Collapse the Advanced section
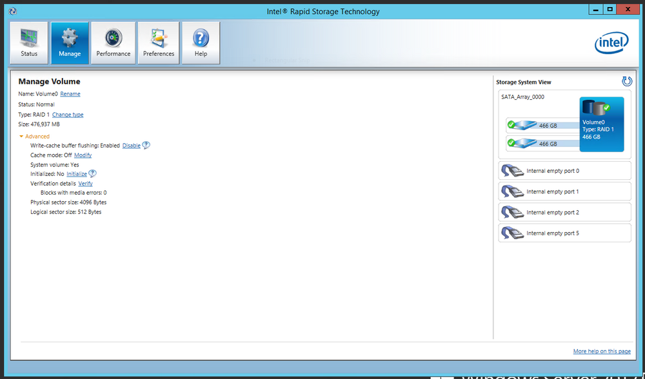Viewport: 645px width, 379px height. [34, 137]
